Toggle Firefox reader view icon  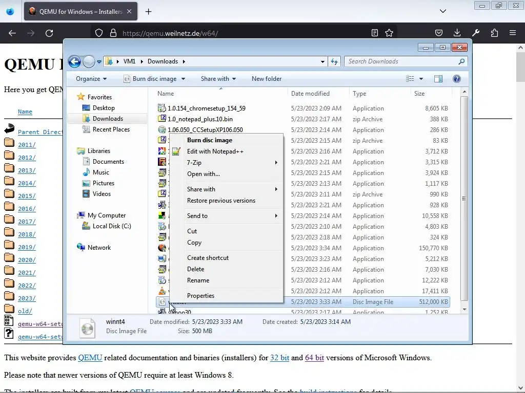coord(375,33)
